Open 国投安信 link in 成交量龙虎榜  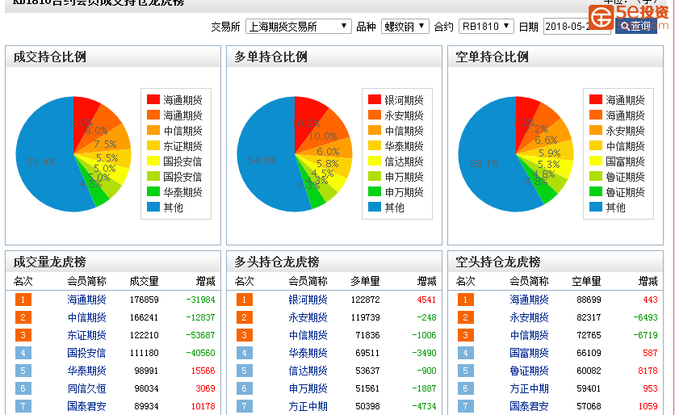pyautogui.click(x=86, y=353)
